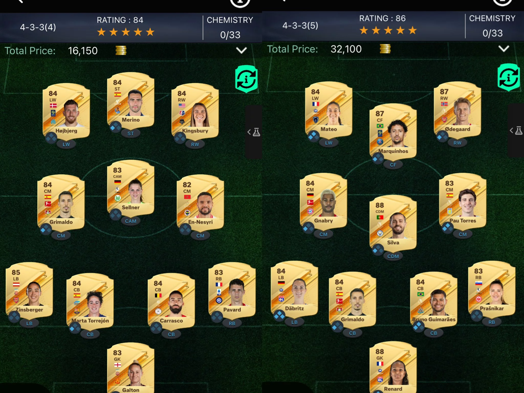This screenshot has width=524, height=393.
Task: Tap the ST position pill under Merino
Action: (130, 133)
